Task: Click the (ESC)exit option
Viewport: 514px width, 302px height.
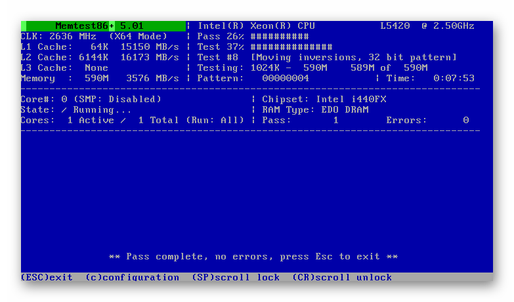Action: (x=47, y=277)
